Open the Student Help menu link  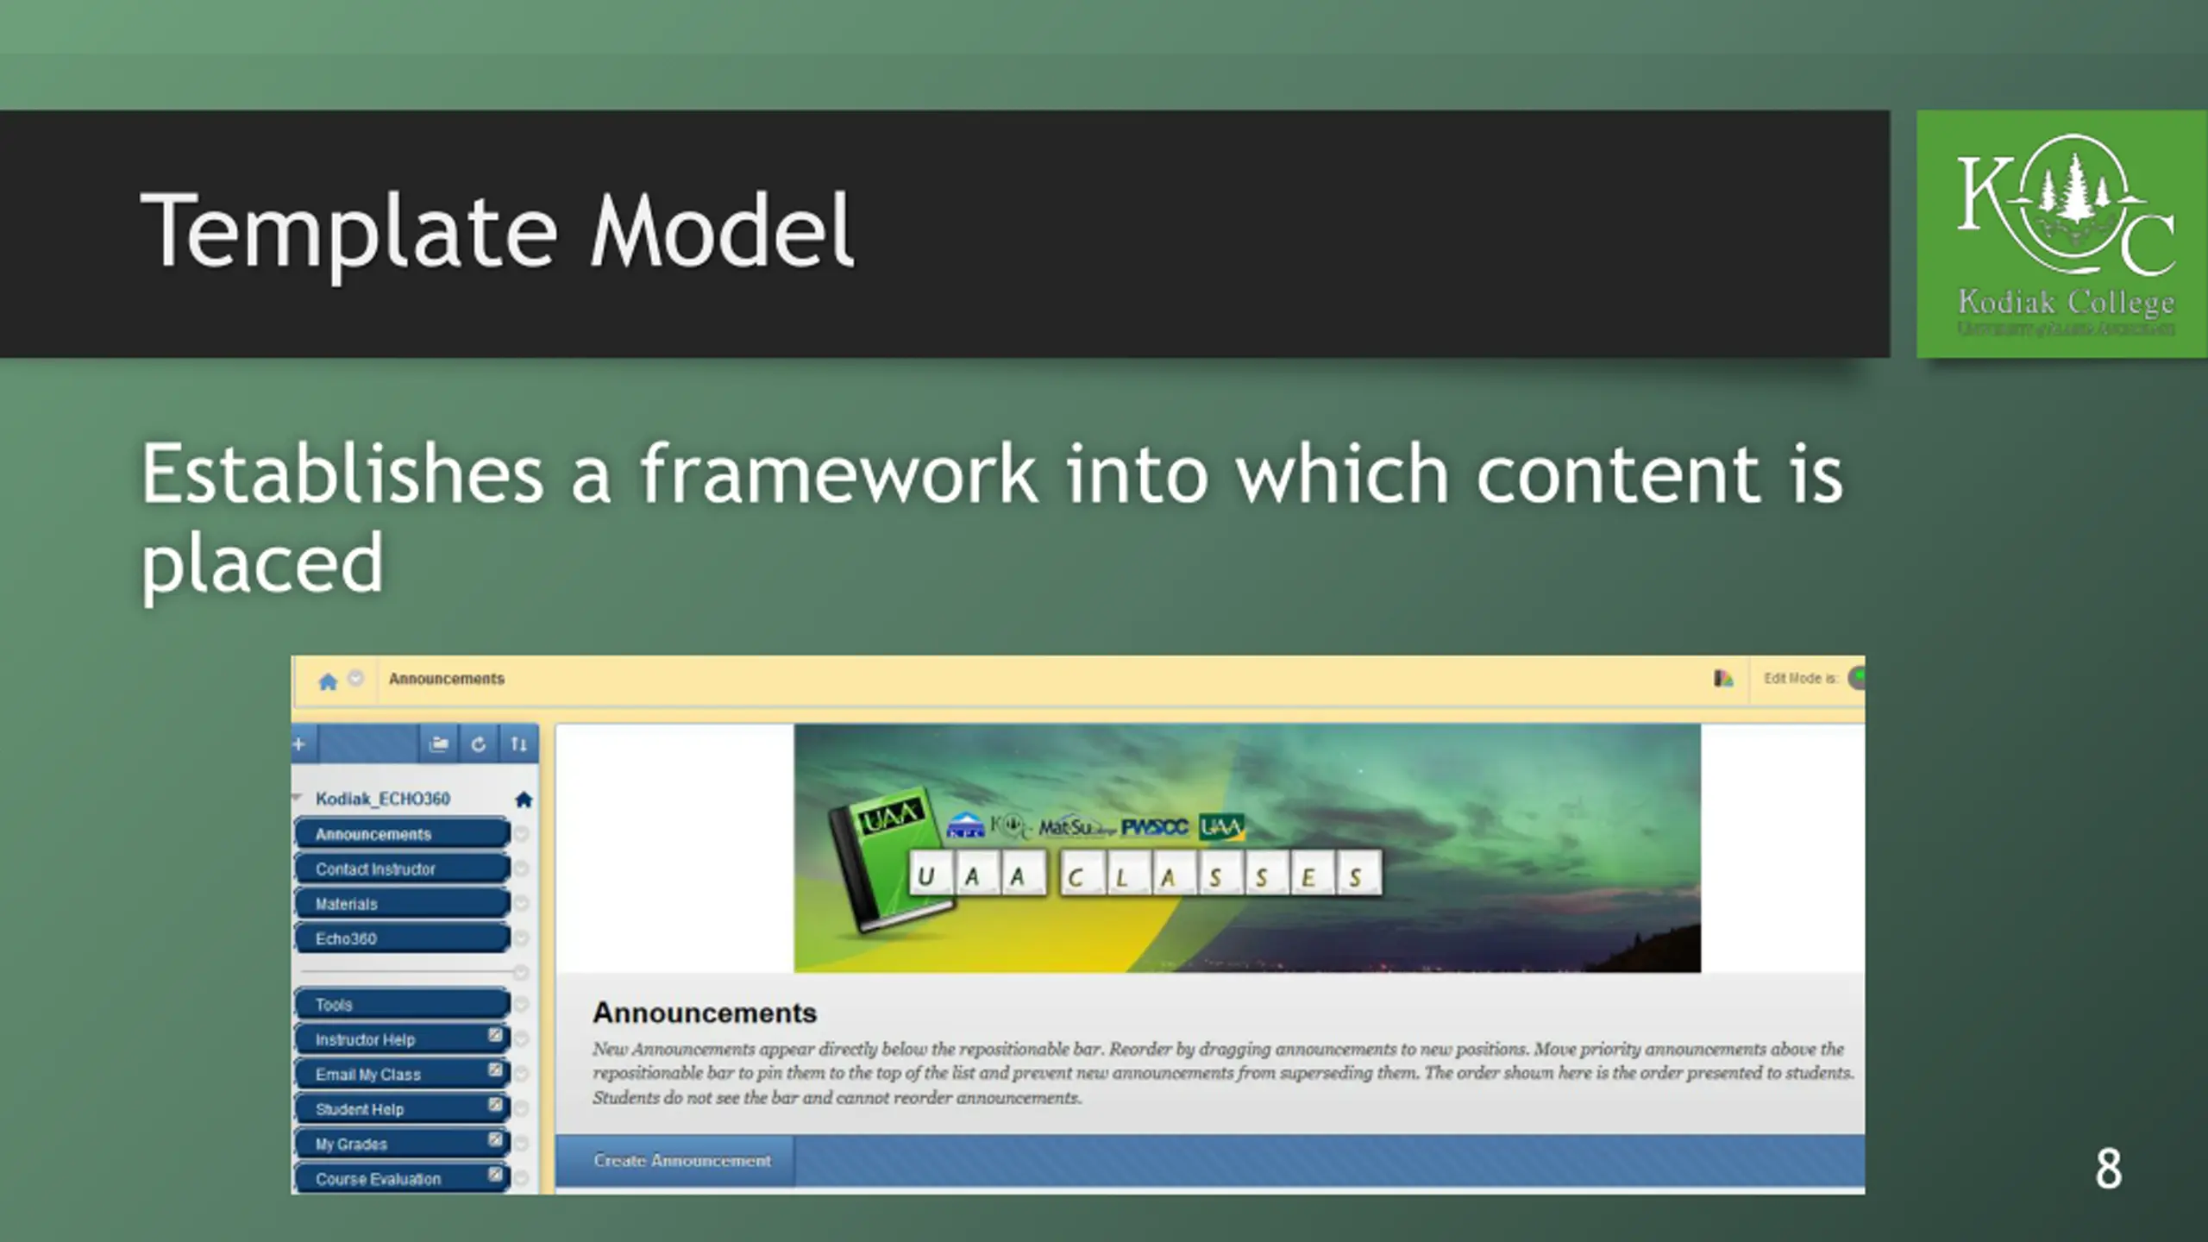(402, 1109)
